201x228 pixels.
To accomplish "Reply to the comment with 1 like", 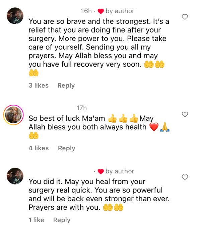I will pos(62,220).
